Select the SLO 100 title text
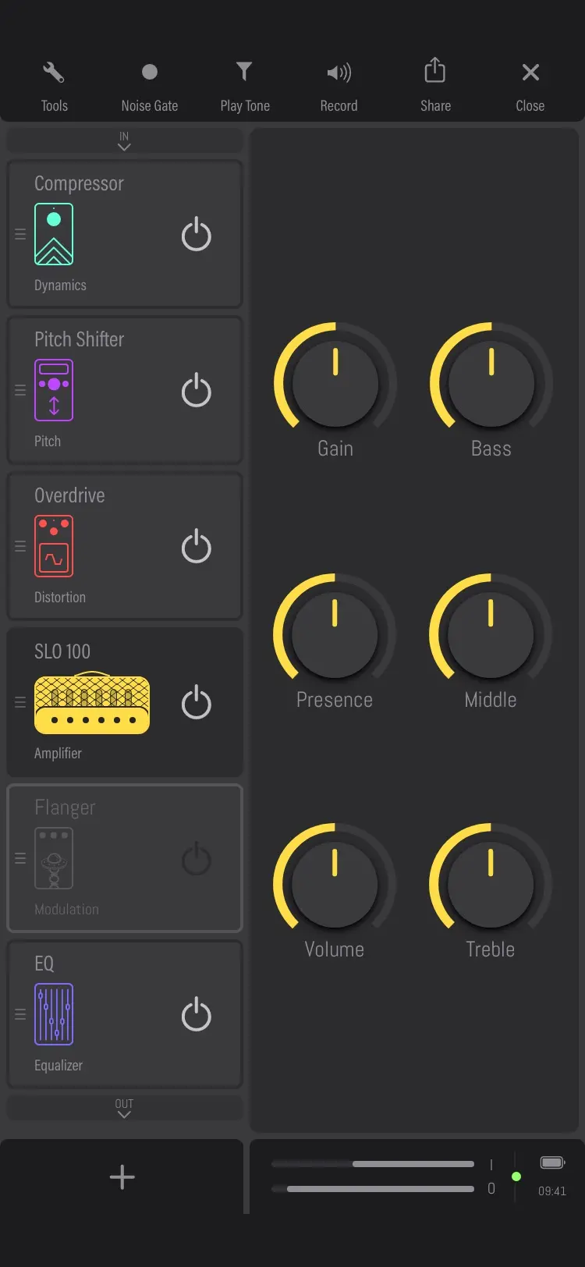The width and height of the screenshot is (585, 1267). pos(62,651)
